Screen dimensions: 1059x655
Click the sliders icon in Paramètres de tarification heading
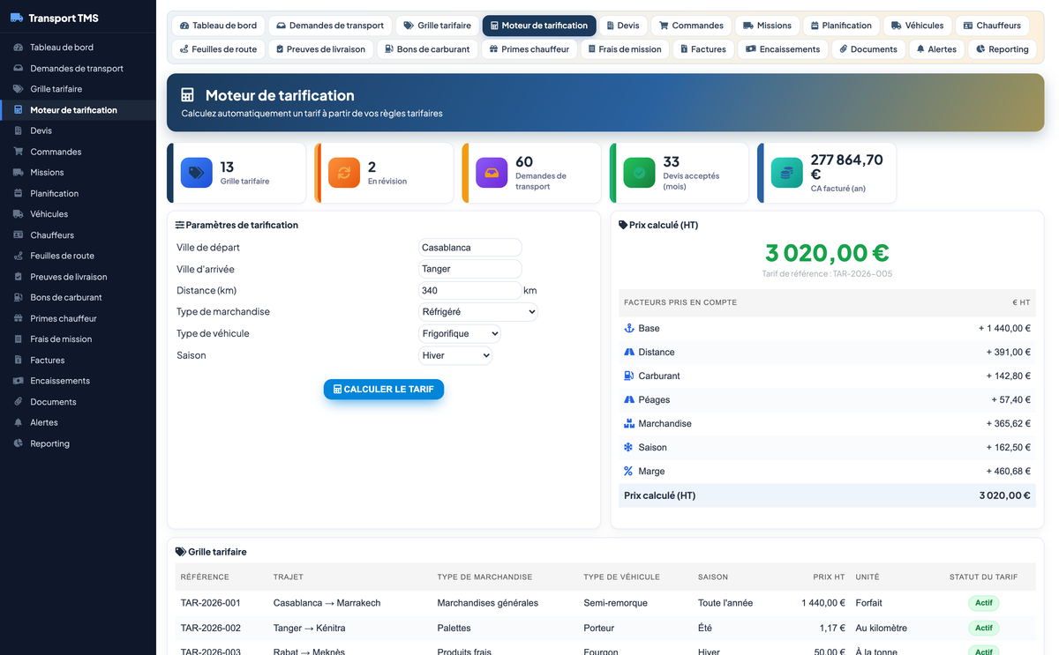[x=180, y=225]
